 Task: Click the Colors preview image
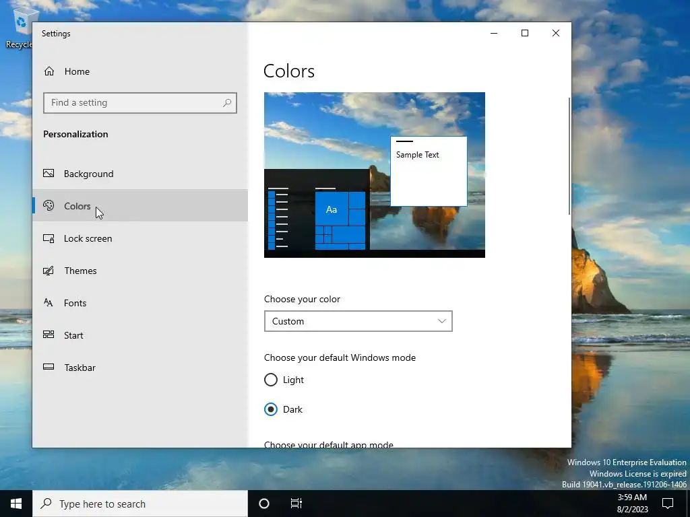[x=375, y=175]
